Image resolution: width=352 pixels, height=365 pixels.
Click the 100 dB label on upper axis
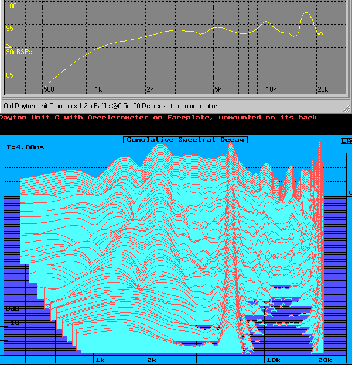click(11, 6)
